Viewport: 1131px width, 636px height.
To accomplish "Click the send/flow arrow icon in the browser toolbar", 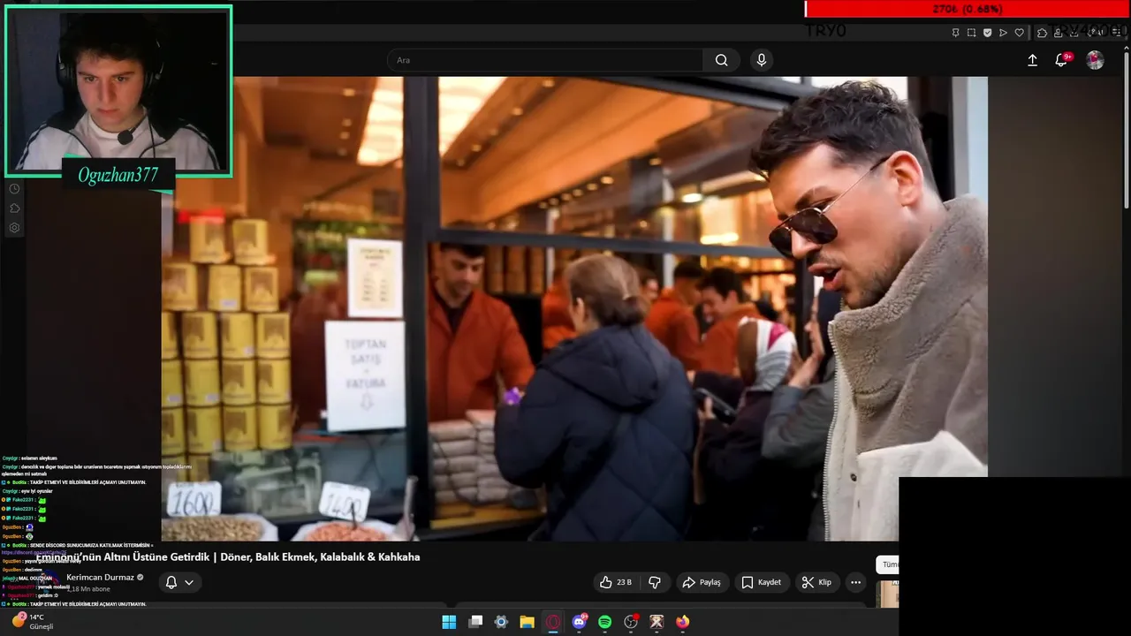I will pos(1003,33).
